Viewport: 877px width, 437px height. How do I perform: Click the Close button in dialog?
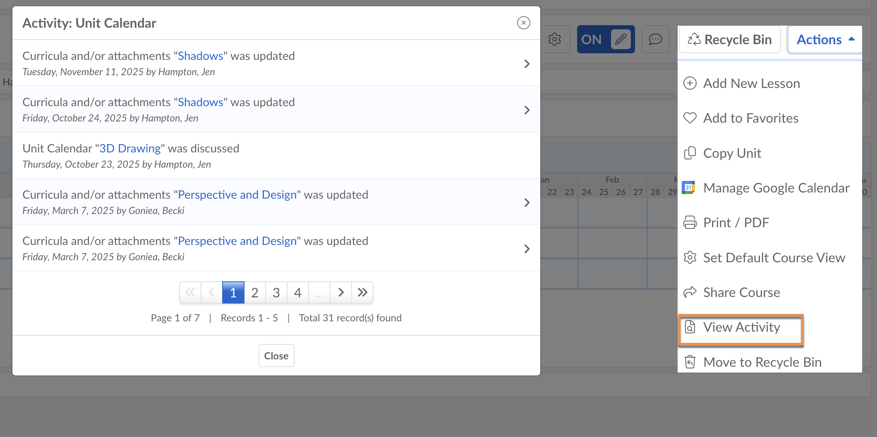pos(276,356)
